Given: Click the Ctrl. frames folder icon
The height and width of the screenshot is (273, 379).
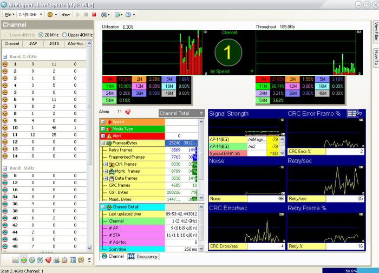Looking at the screenshot, I should 112,164.
